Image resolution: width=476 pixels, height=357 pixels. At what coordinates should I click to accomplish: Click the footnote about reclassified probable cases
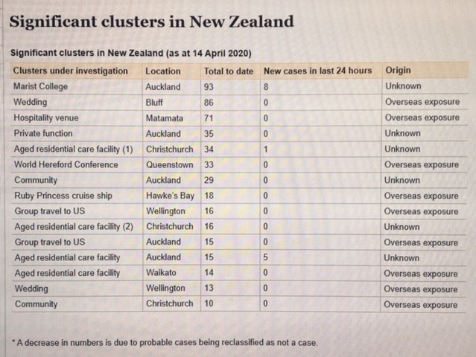(x=164, y=342)
